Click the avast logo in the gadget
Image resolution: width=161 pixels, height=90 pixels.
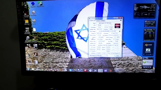(148, 45)
